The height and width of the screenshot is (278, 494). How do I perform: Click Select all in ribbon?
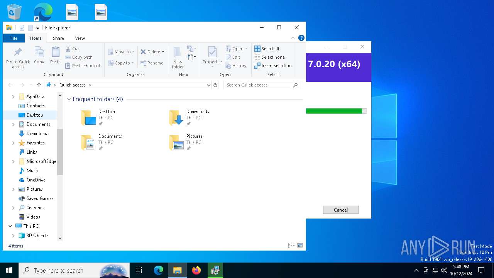(x=267, y=49)
